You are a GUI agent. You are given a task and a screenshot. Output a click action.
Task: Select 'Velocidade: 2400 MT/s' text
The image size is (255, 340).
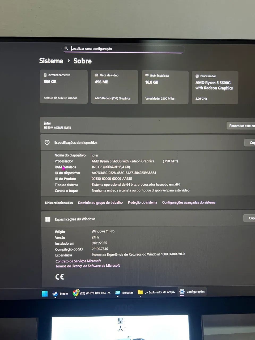point(160,99)
